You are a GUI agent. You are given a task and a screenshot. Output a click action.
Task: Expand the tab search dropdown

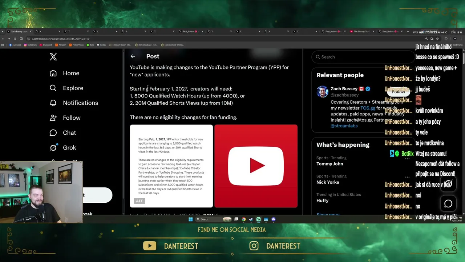click(3, 32)
